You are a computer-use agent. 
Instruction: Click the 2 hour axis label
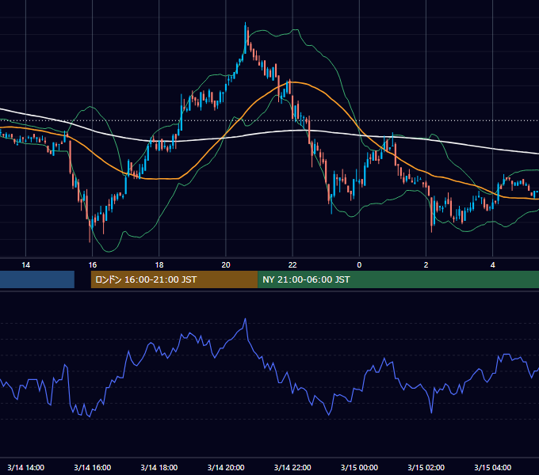tap(426, 265)
